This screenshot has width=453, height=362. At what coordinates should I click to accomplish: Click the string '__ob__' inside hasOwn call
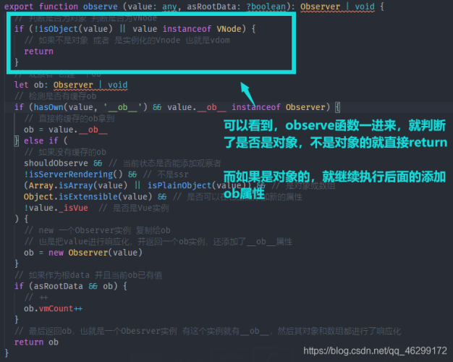pos(123,107)
